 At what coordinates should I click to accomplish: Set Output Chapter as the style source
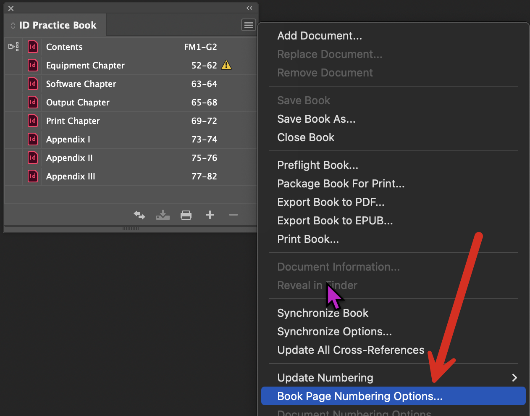[13, 102]
